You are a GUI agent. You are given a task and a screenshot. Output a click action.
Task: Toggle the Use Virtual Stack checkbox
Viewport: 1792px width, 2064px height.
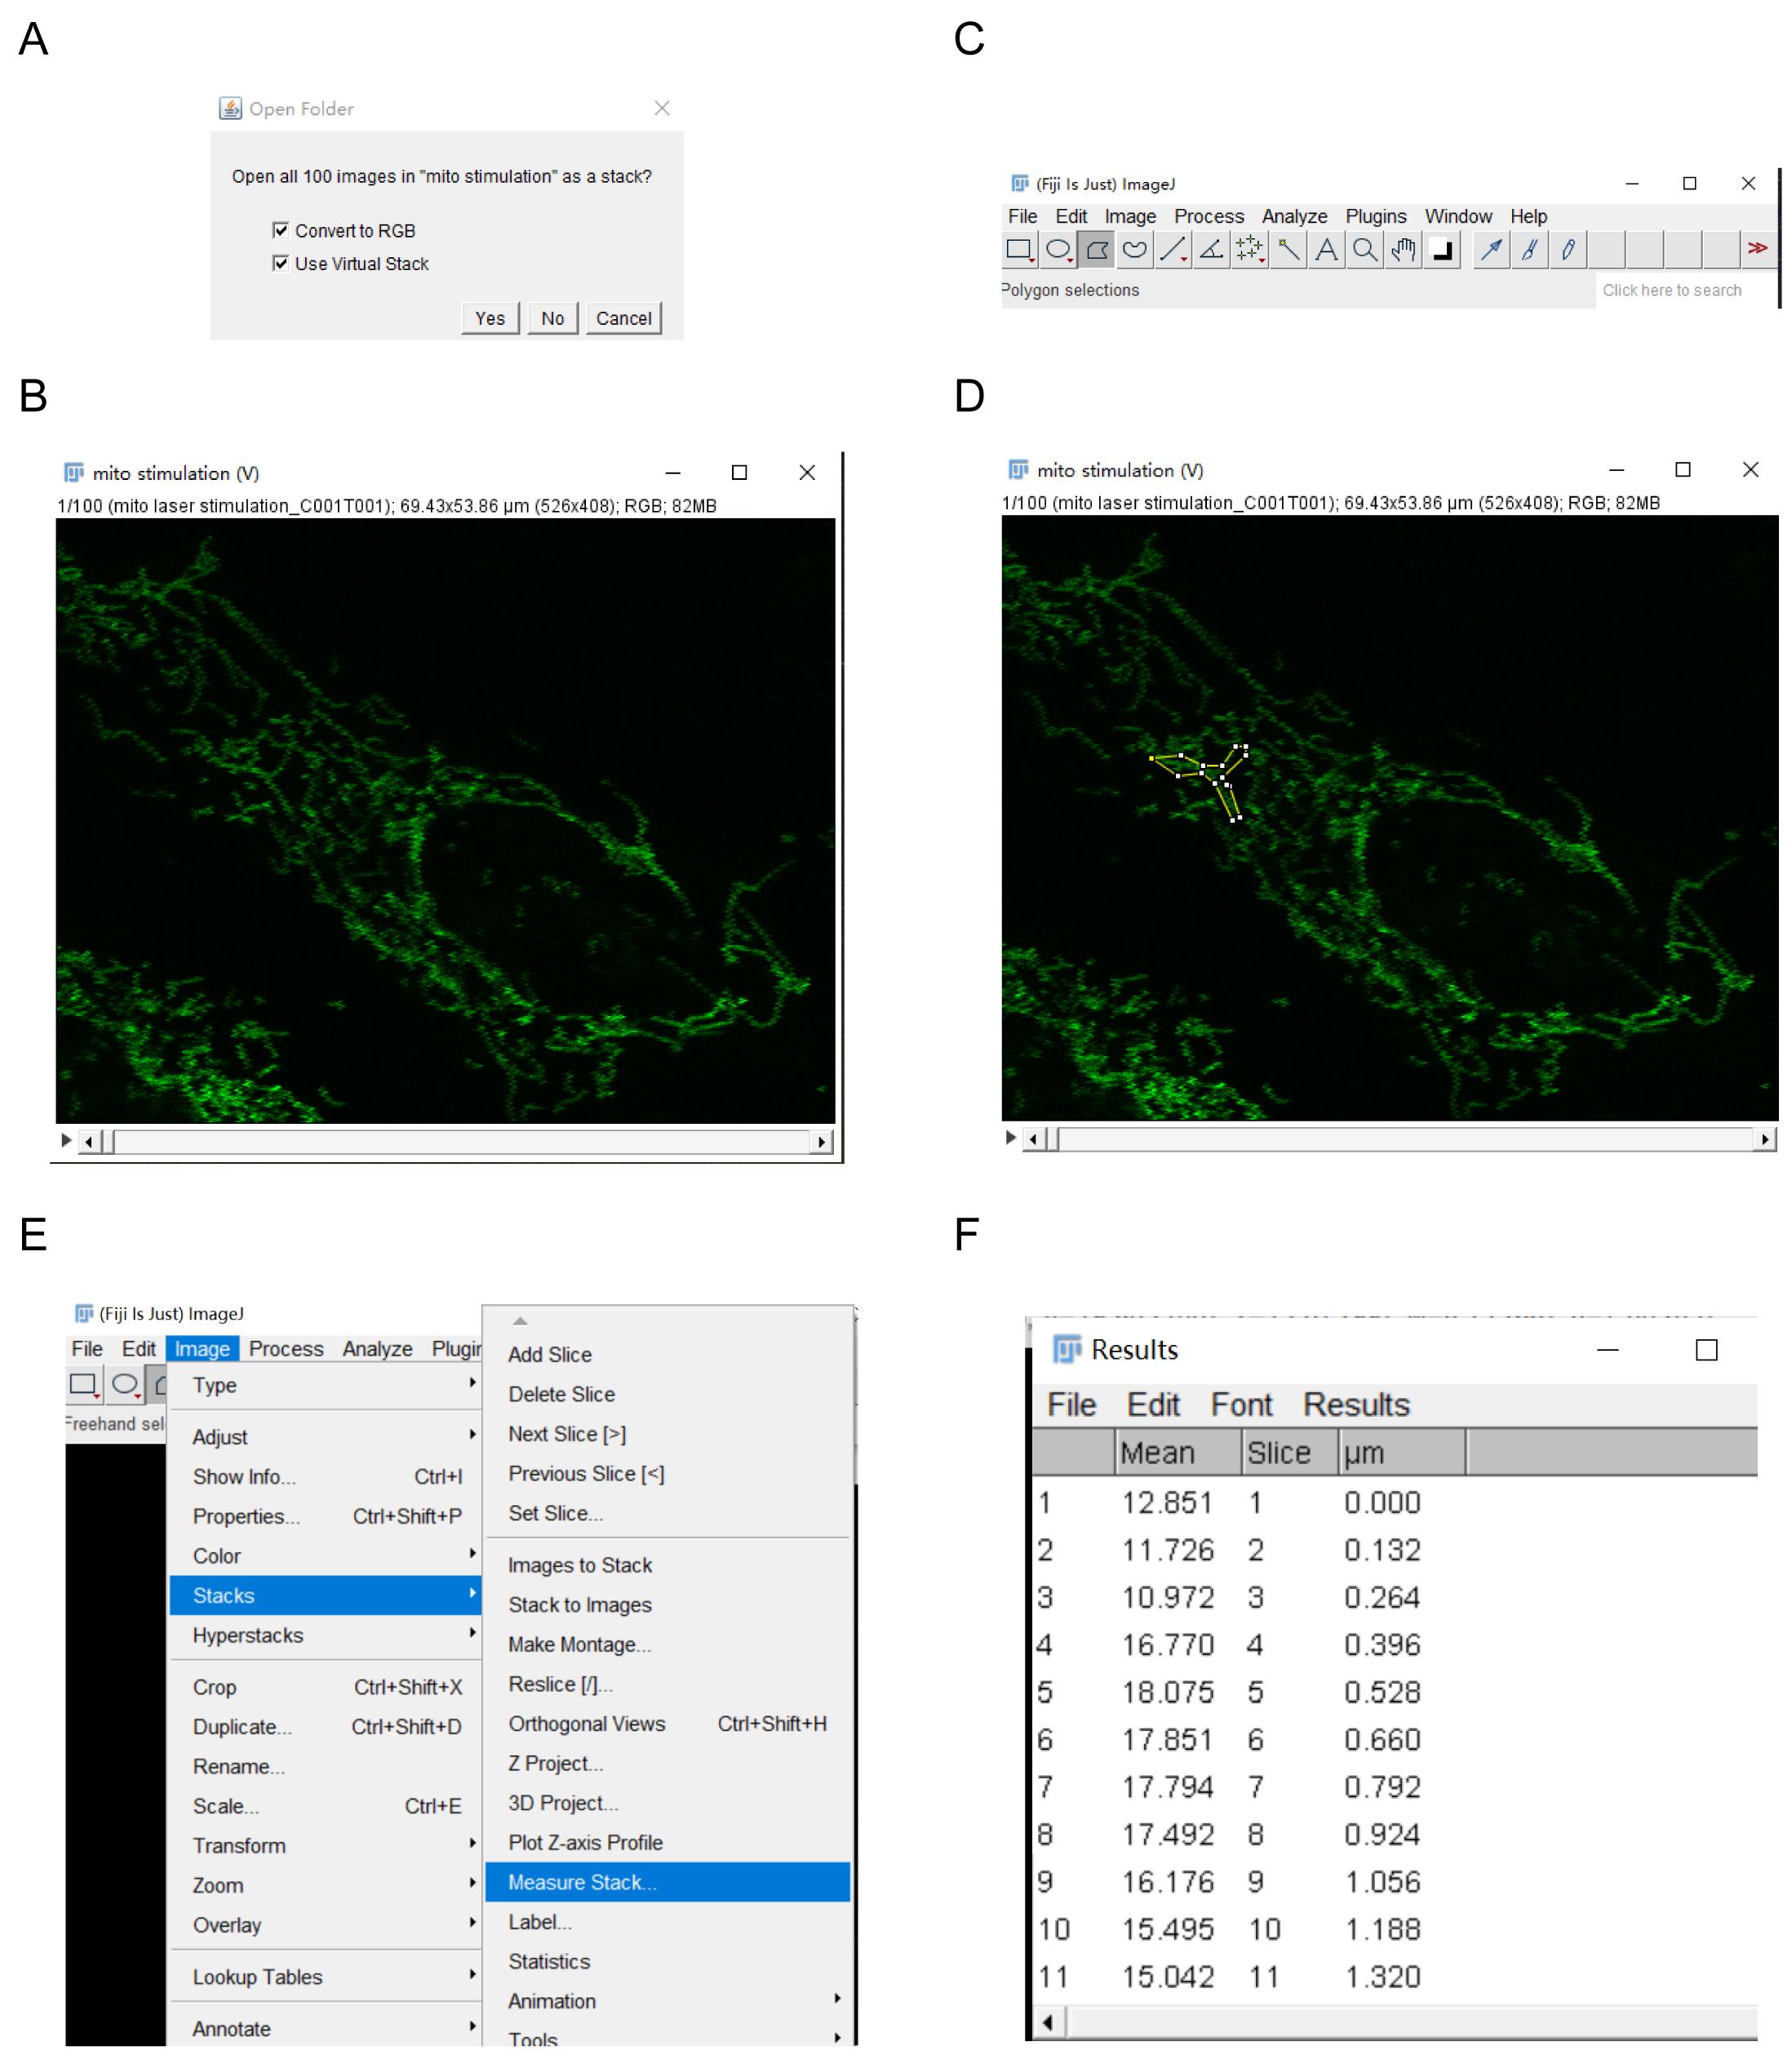pos(281,263)
